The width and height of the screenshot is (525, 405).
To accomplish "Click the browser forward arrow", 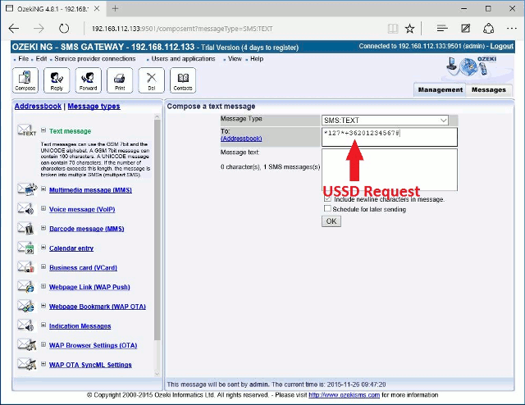I will (x=39, y=29).
